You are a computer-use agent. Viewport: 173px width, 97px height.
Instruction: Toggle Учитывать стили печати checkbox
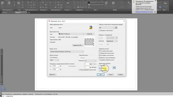tap(99, 56)
